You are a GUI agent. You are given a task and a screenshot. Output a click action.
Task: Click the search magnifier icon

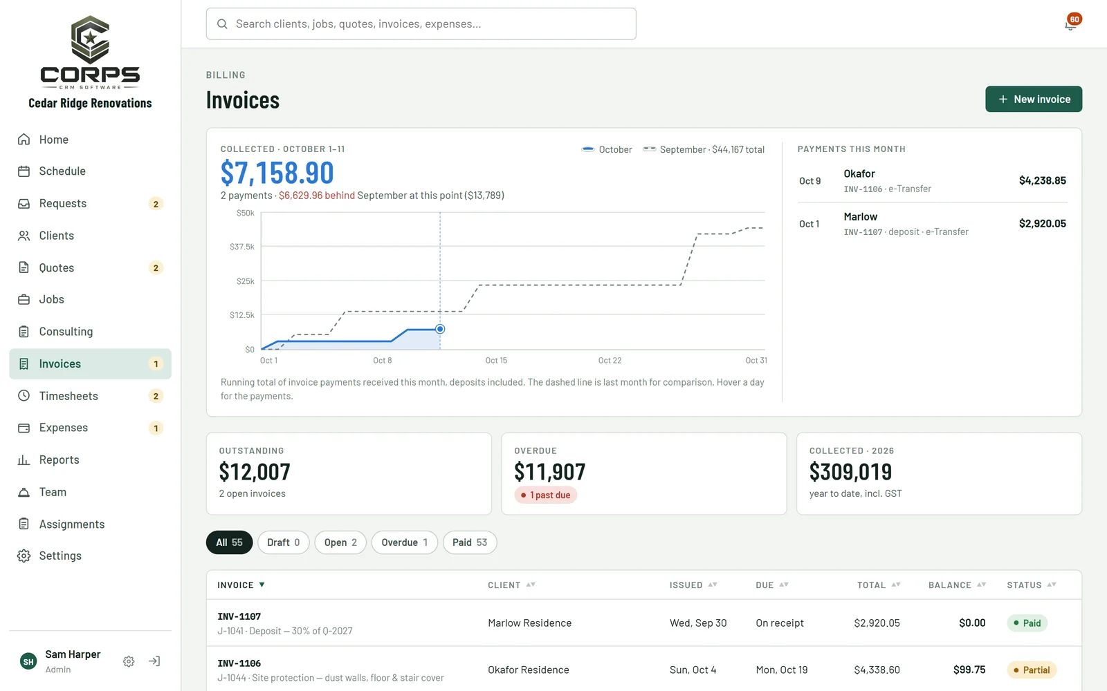click(222, 24)
